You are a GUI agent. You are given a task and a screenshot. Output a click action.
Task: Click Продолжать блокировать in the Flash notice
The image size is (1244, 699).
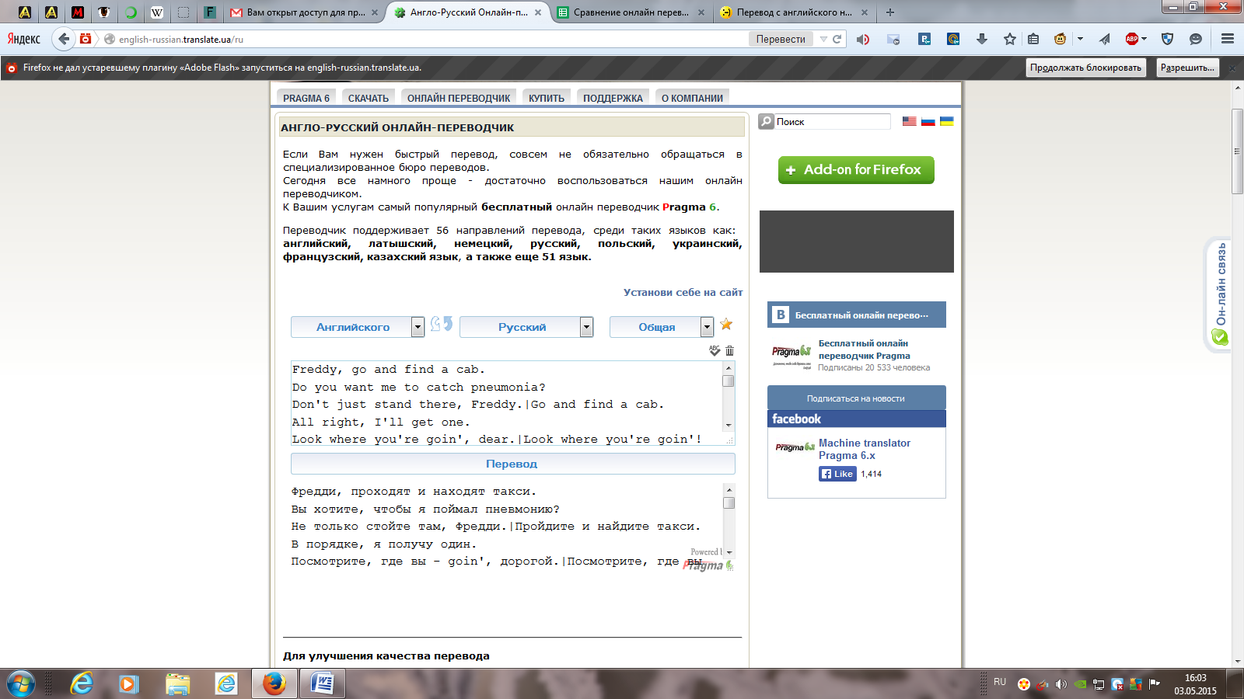point(1085,68)
